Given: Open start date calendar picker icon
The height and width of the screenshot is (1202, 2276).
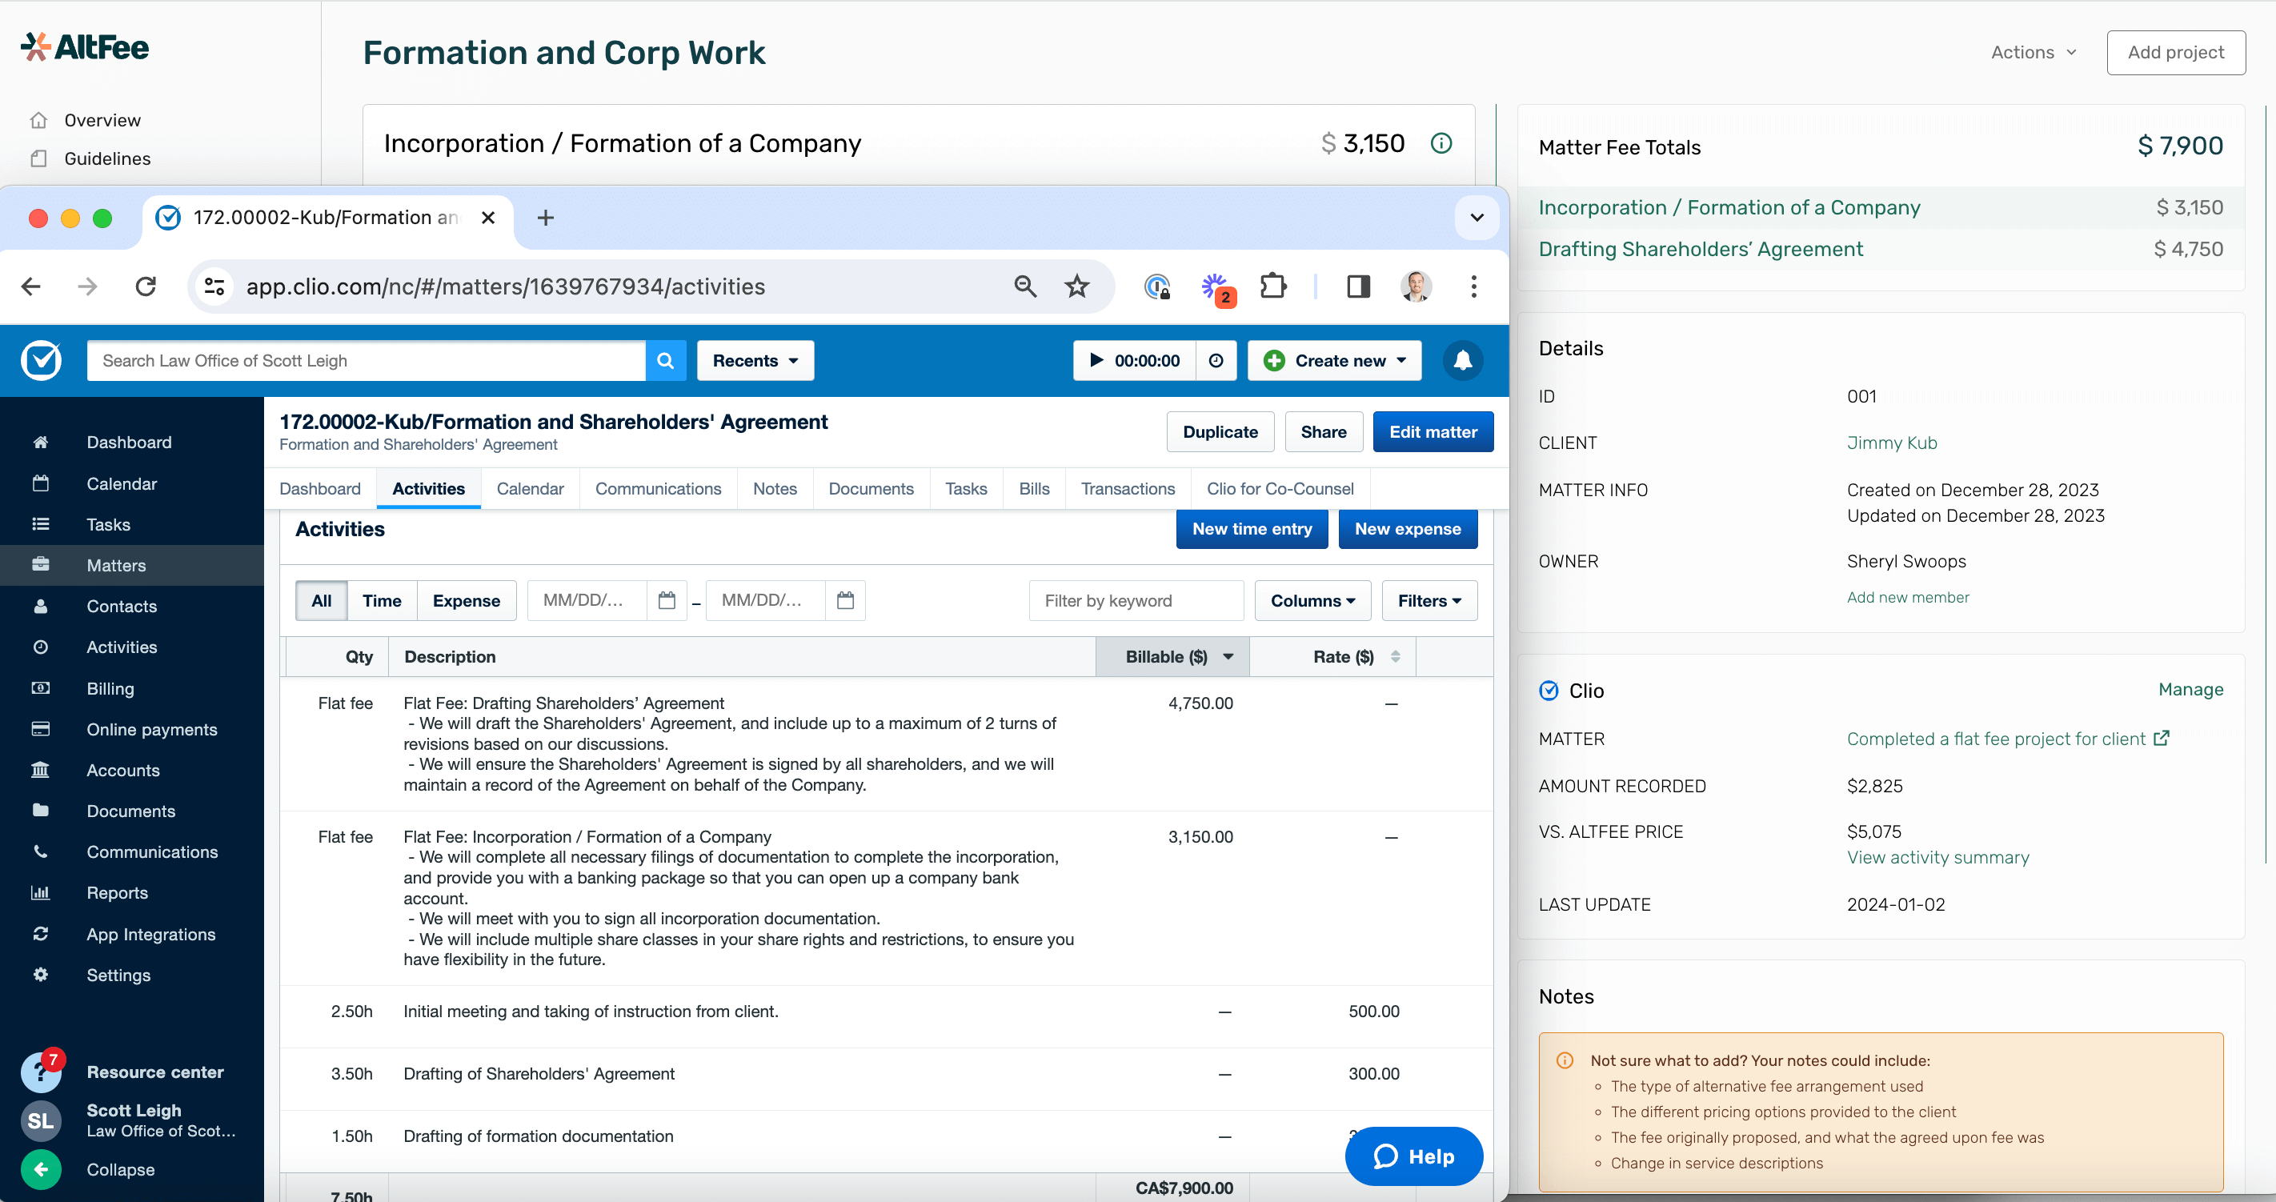Looking at the screenshot, I should [x=667, y=601].
